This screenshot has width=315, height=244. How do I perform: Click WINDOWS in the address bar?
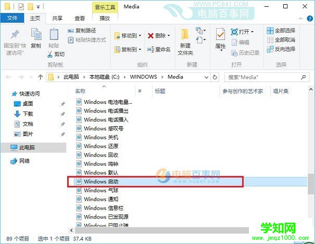click(x=143, y=77)
